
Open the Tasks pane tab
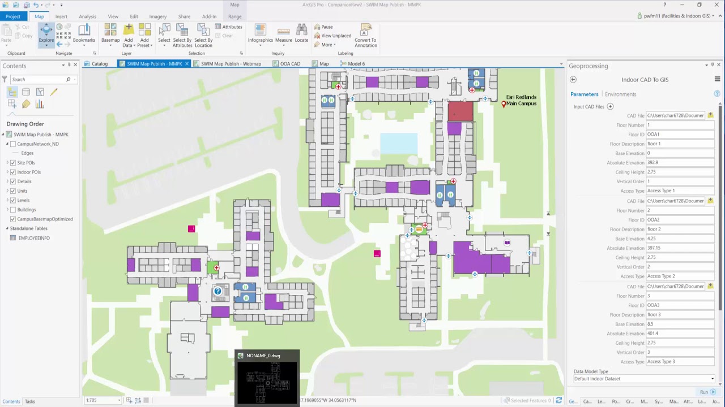point(29,401)
